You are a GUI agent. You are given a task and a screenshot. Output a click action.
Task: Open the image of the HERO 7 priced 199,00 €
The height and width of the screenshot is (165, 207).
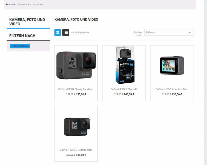[x=172, y=65]
